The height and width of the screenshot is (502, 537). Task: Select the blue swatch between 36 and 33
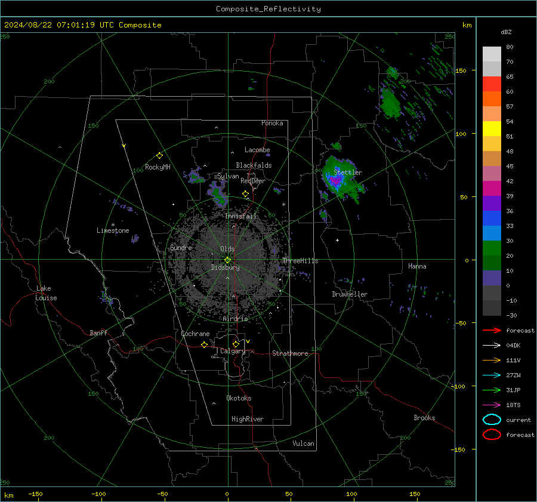(492, 218)
